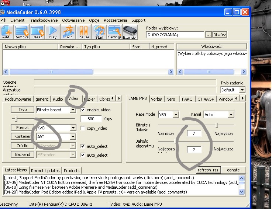Toggle auto_select checkbox next to Źródło
The height and width of the screenshot is (209, 279).
pyautogui.click(x=83, y=146)
